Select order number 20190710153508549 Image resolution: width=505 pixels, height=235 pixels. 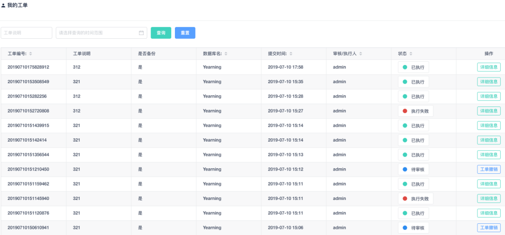point(29,82)
